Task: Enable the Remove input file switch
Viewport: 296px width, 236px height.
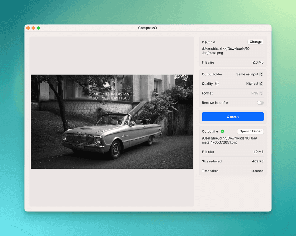Action: click(x=260, y=102)
